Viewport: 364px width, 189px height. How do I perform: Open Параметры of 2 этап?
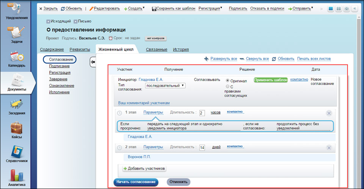(153, 147)
